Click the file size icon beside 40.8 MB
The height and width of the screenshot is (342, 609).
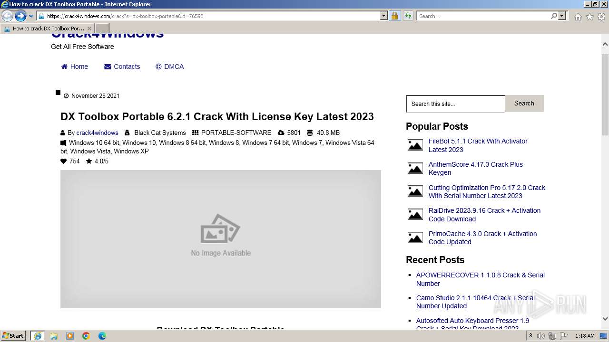[x=310, y=133]
